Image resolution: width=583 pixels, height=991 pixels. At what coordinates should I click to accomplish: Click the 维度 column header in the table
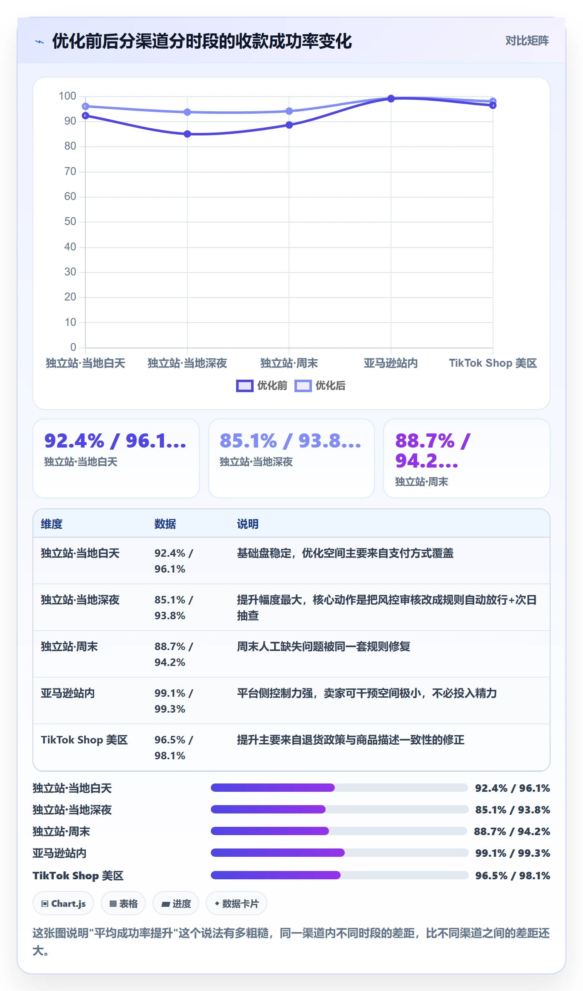52,524
